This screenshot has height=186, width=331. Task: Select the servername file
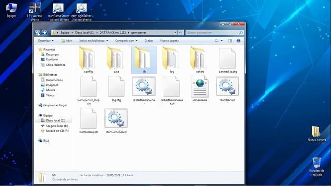tap(200, 89)
